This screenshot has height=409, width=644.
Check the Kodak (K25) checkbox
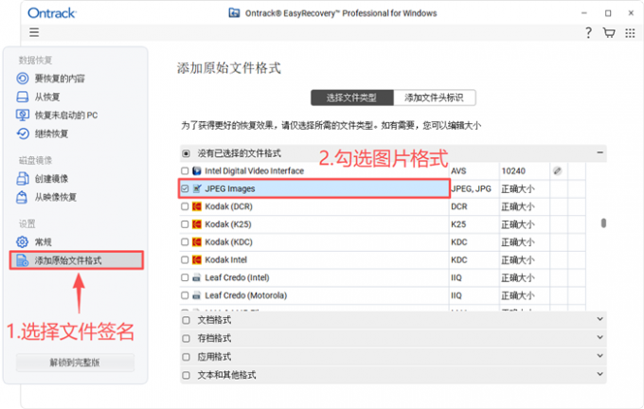tap(185, 224)
